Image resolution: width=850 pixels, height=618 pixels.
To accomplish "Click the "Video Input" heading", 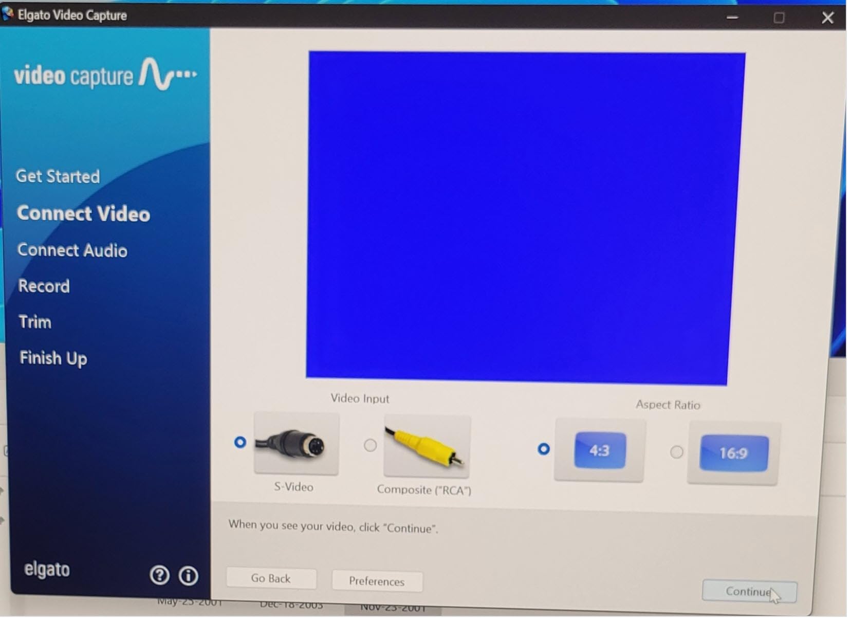I will 360,398.
